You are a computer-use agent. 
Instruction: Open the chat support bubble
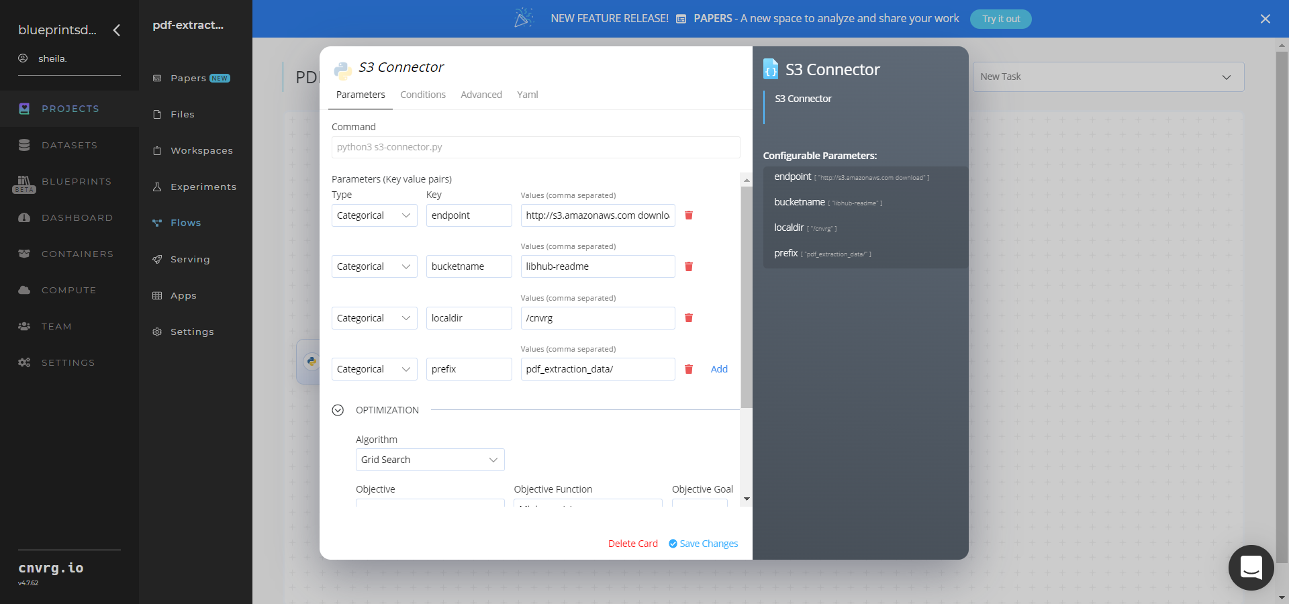pyautogui.click(x=1251, y=567)
